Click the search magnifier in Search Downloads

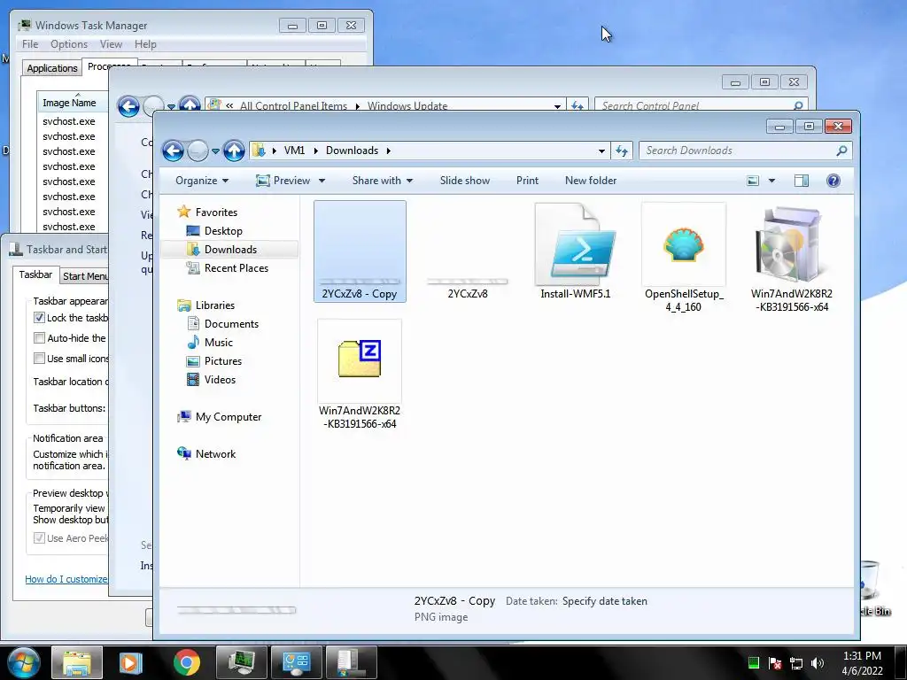(841, 151)
